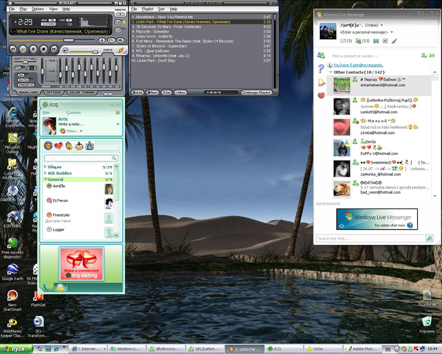Click the ICQ contact search field

point(81,158)
